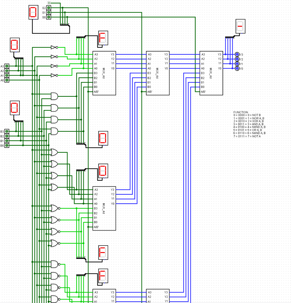Screen dimensions: 291x303
Task: Toggle input pin S0
Action: point(49,17)
